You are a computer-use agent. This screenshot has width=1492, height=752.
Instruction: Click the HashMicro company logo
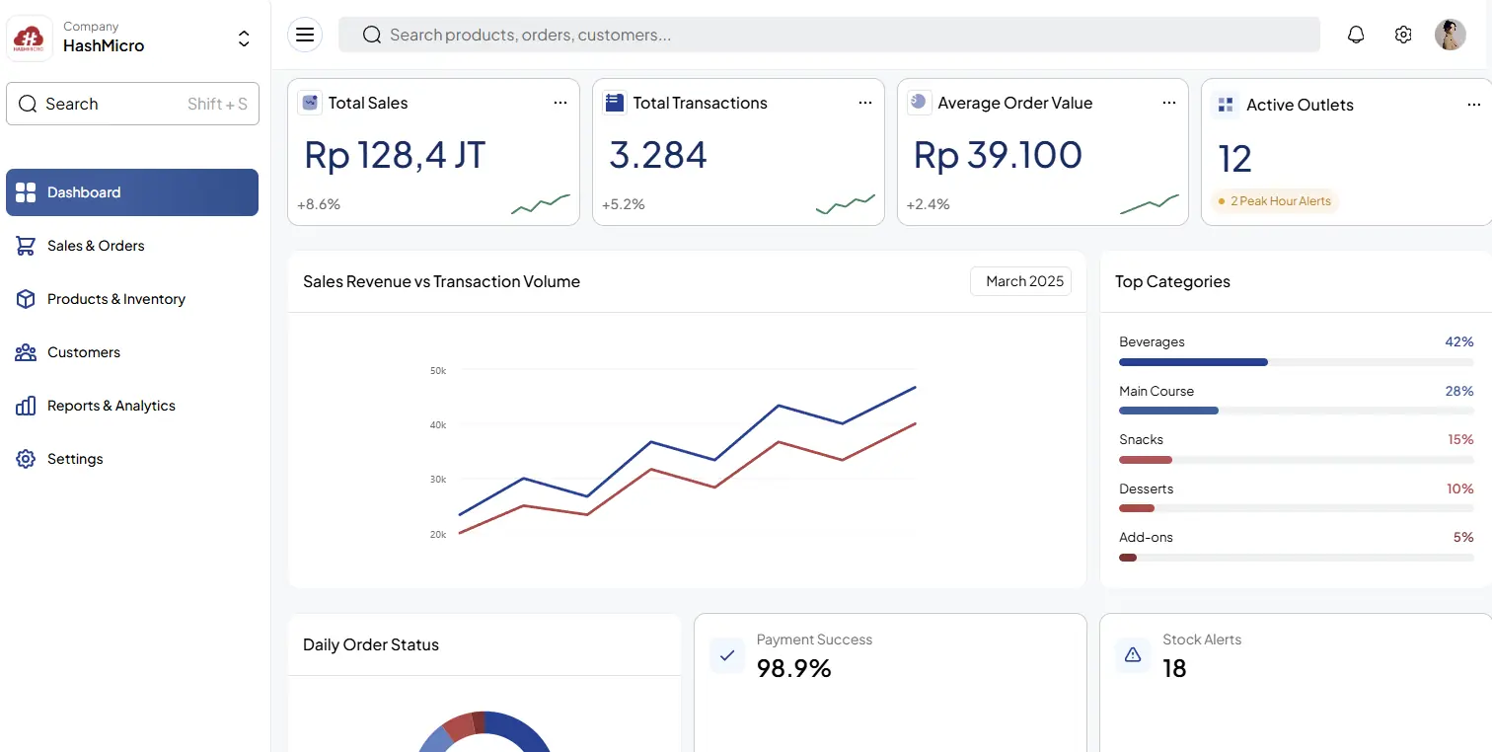(x=30, y=38)
